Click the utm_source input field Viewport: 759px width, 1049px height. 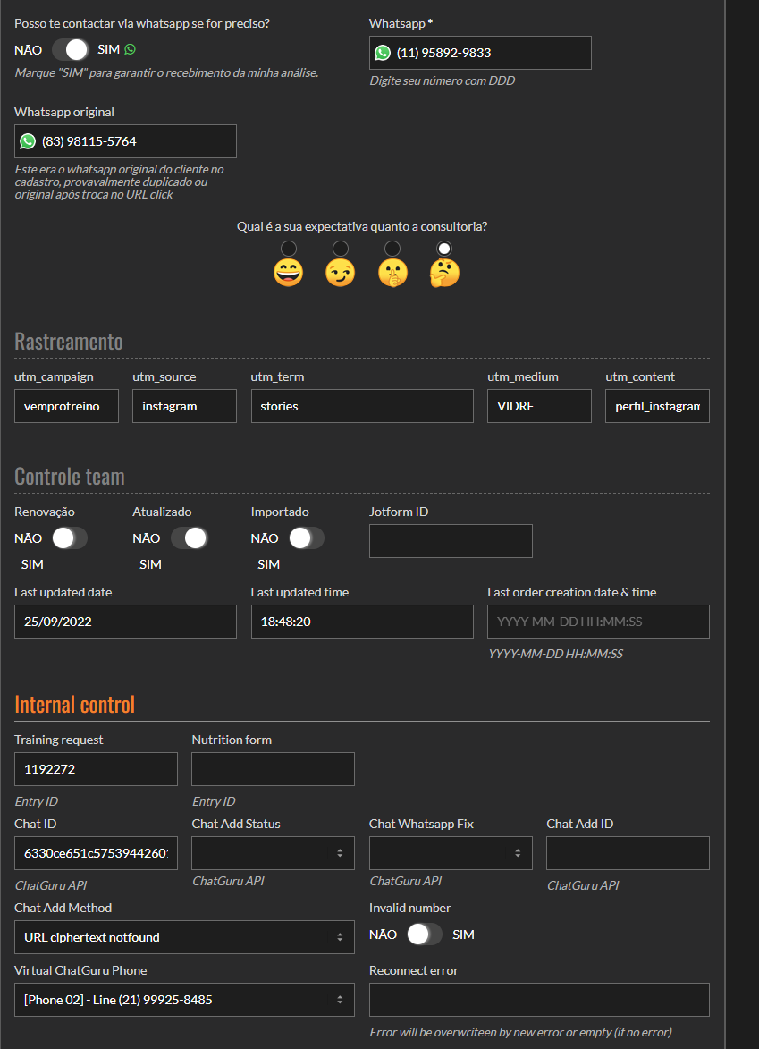[184, 406]
